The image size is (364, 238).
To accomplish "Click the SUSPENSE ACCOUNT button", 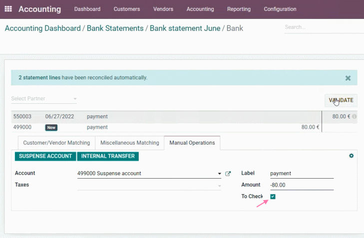I will 45,156.
